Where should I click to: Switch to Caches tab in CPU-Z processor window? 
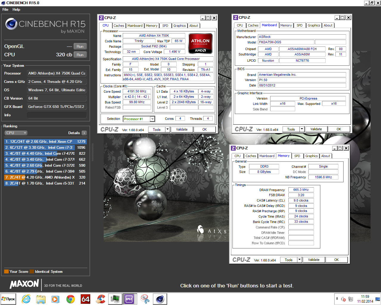[119, 26]
